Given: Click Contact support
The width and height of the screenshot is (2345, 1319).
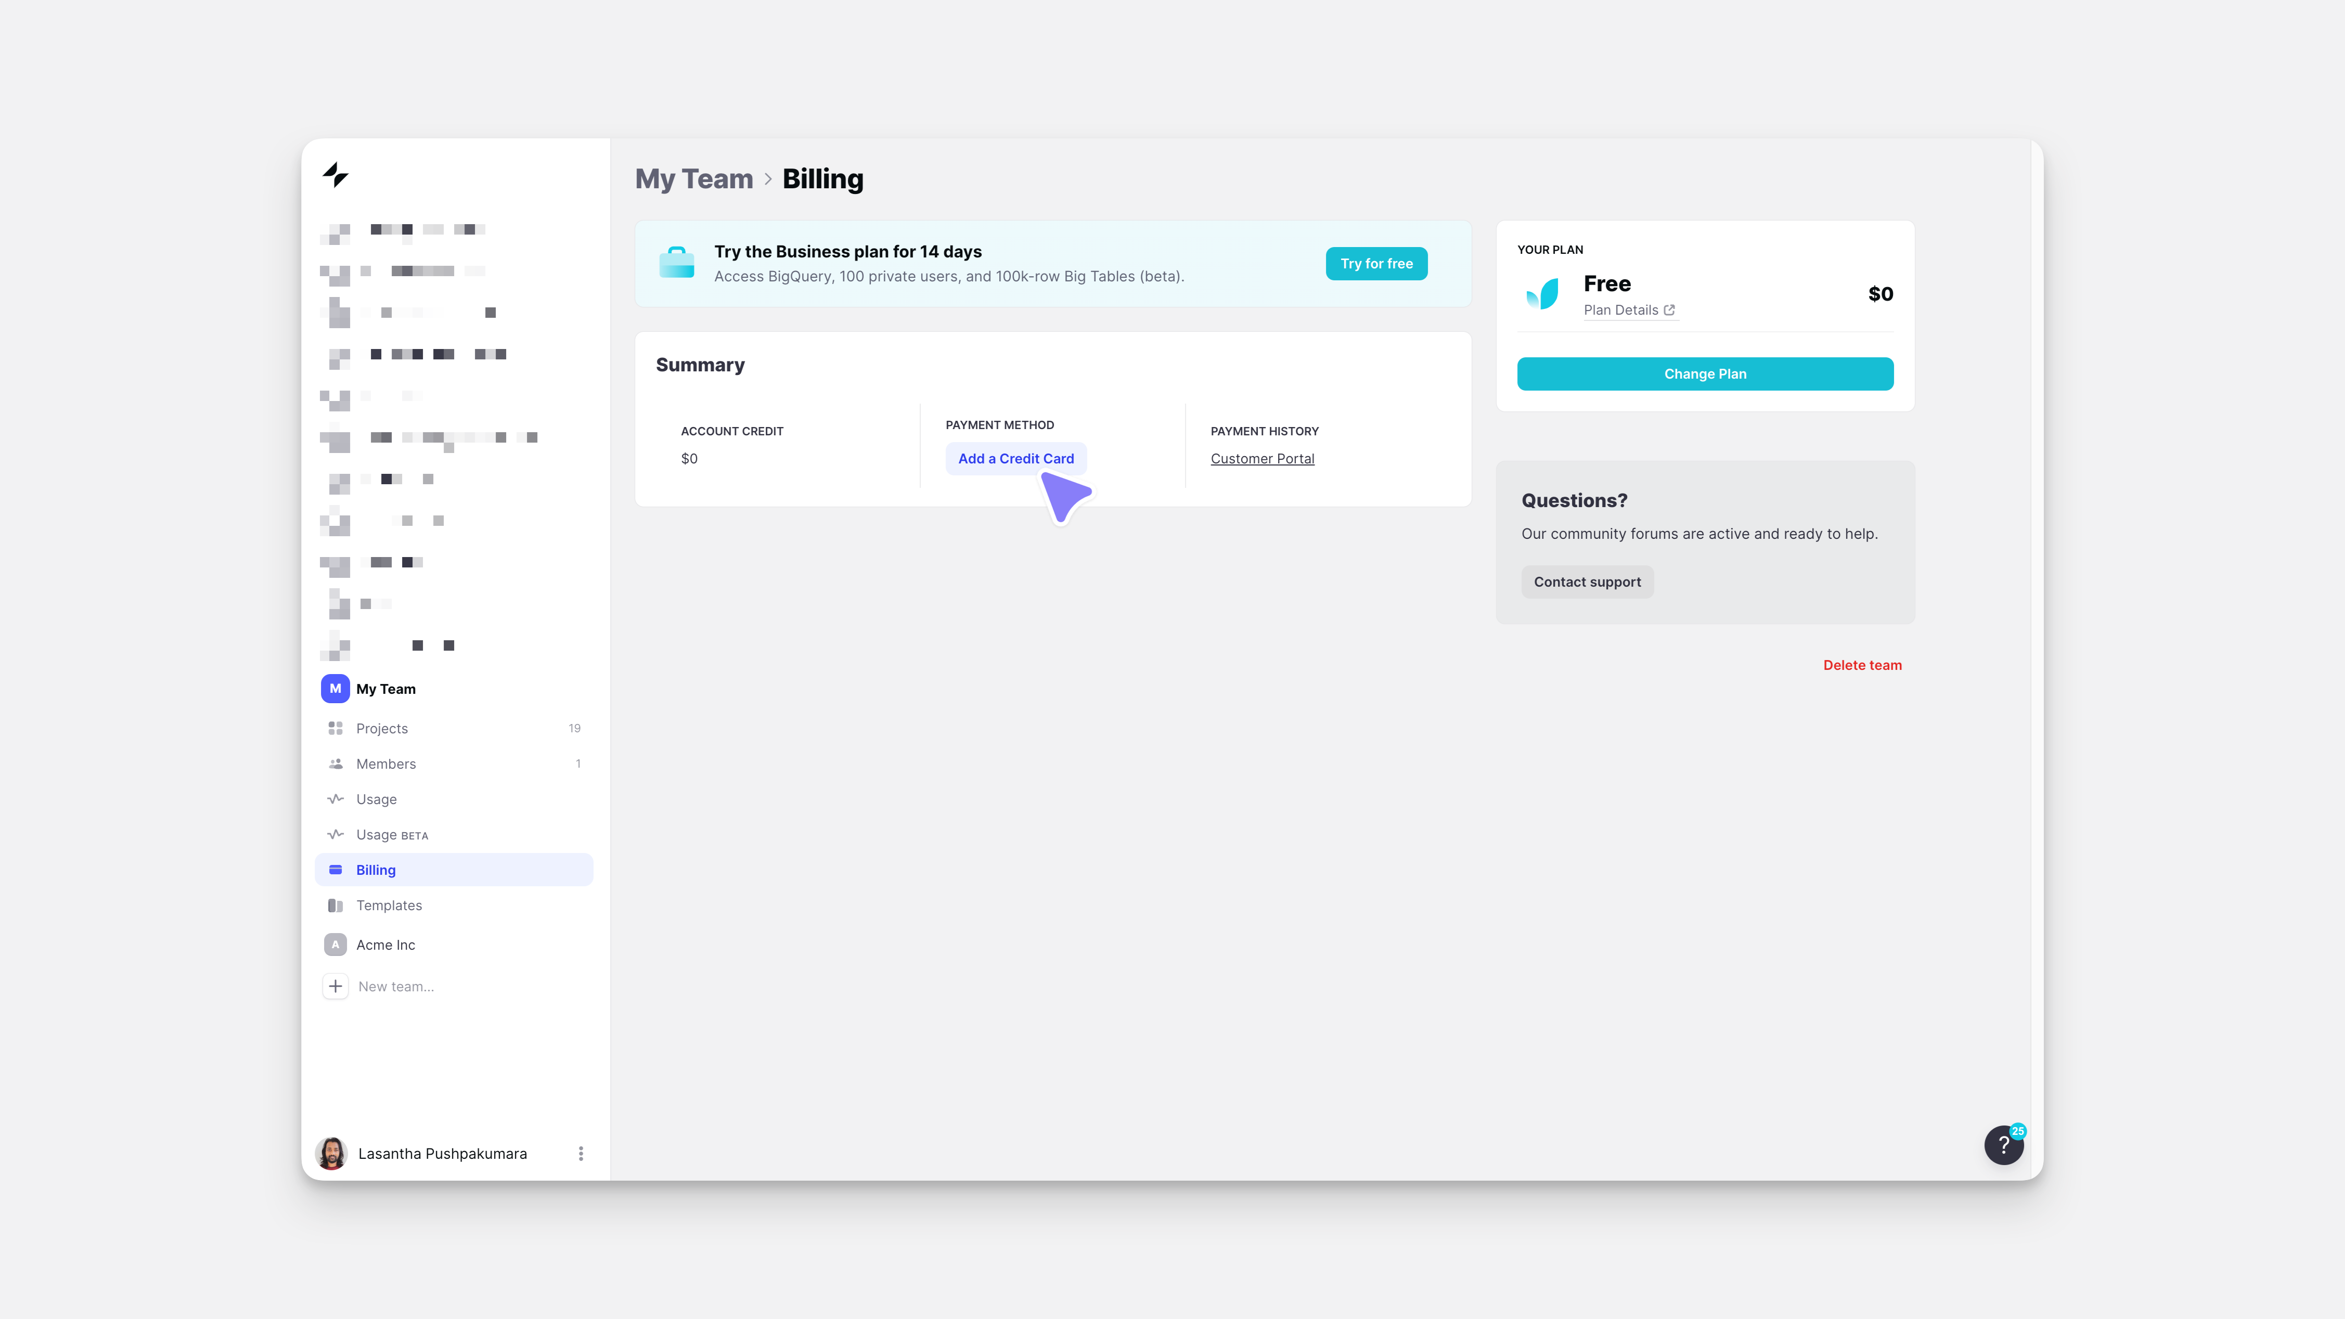Looking at the screenshot, I should 1587,581.
